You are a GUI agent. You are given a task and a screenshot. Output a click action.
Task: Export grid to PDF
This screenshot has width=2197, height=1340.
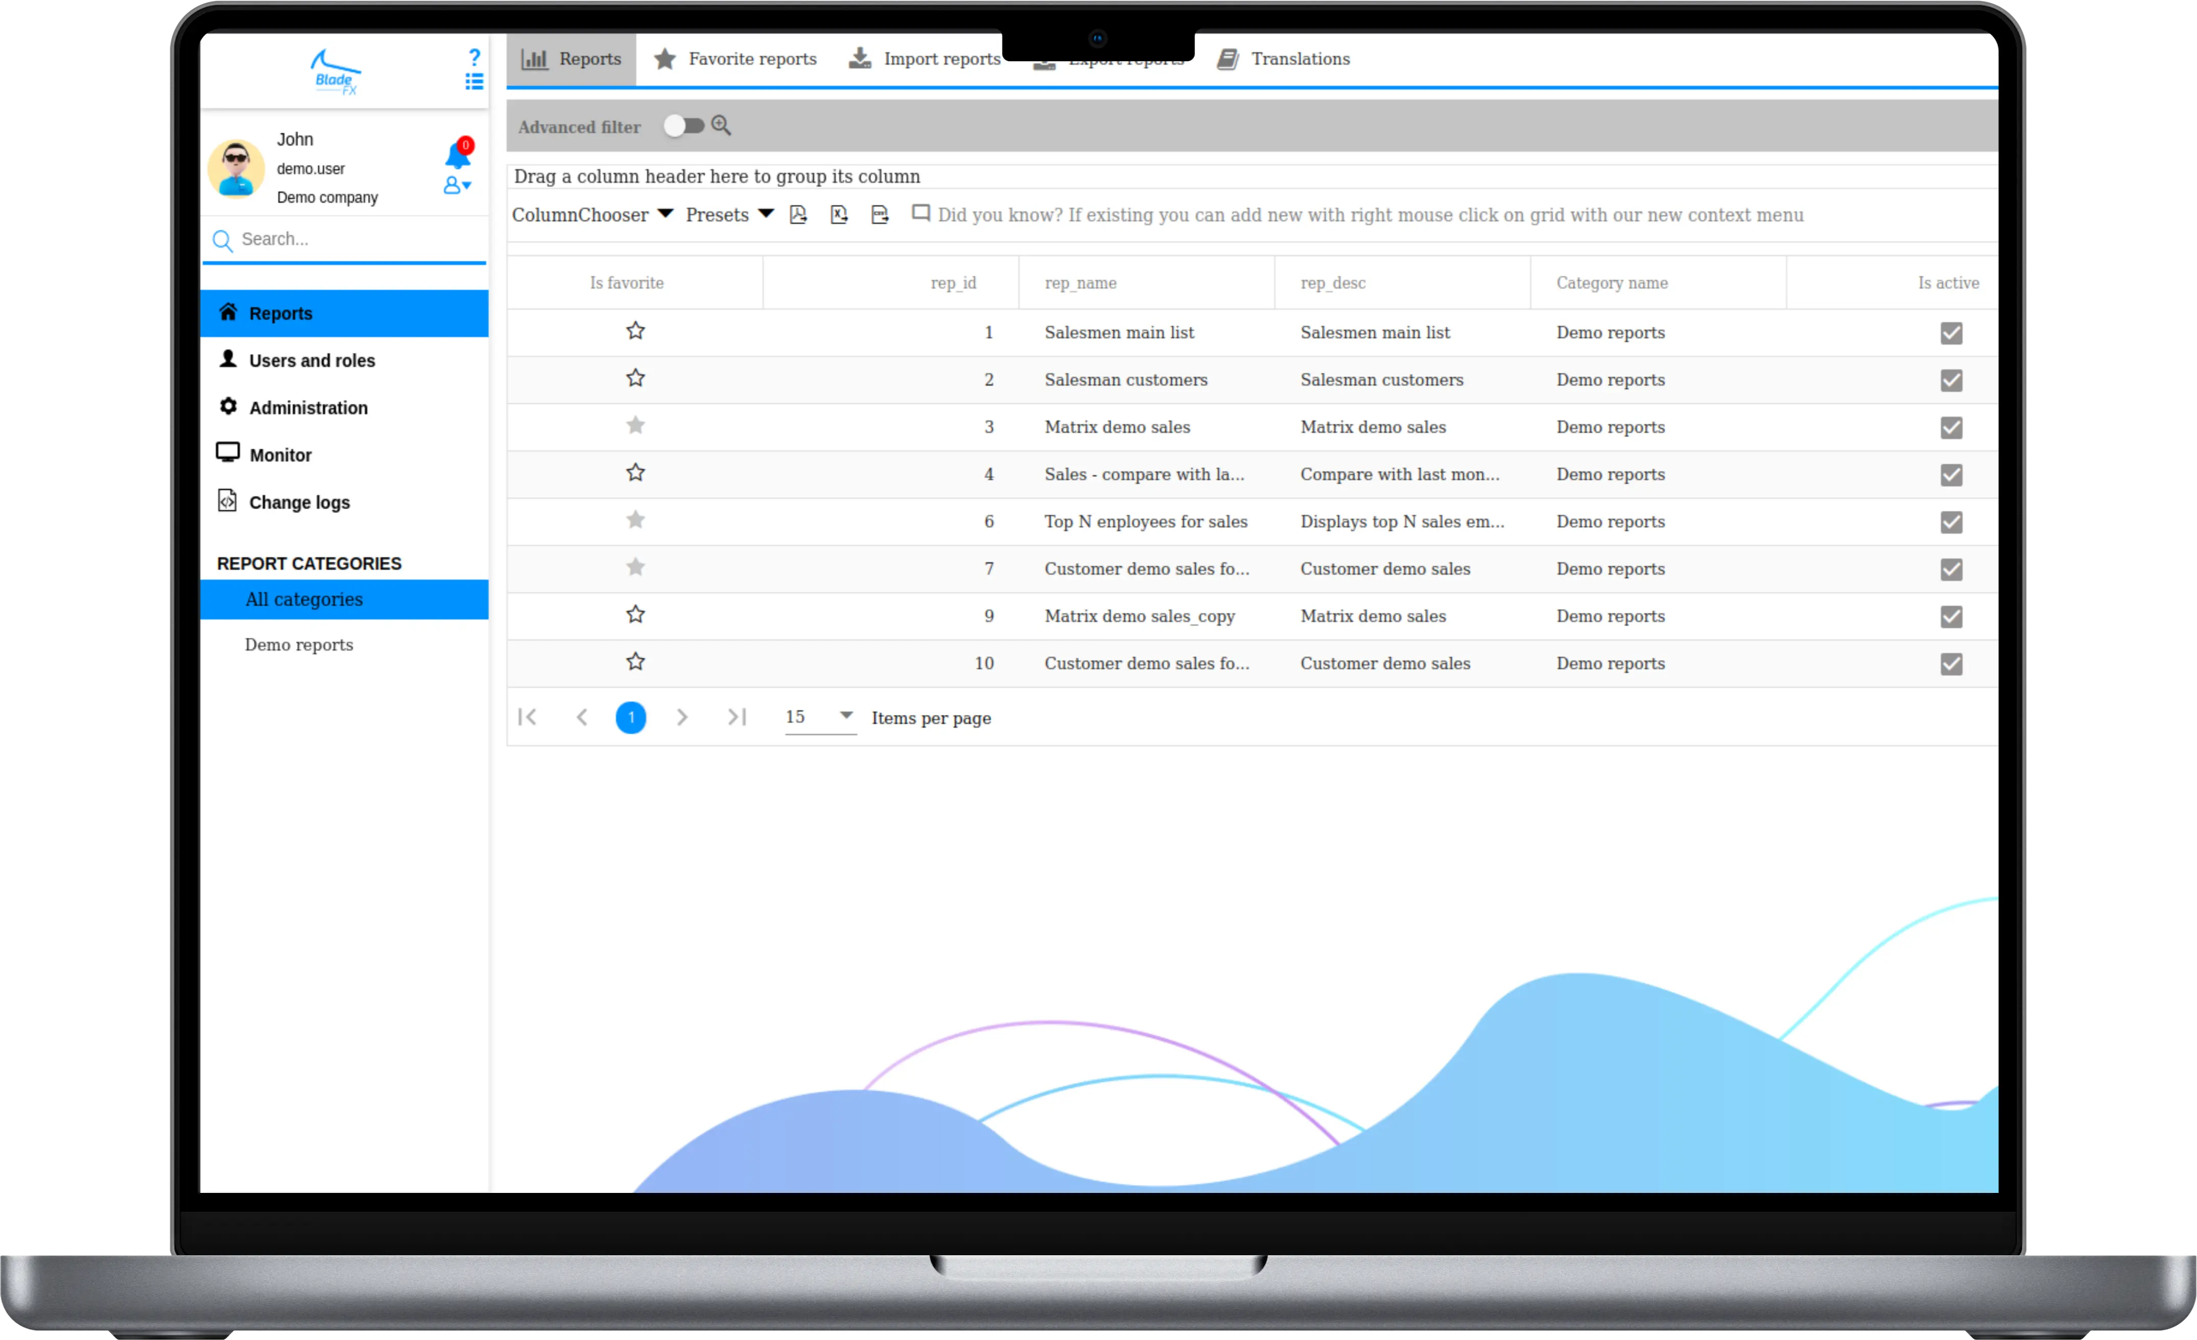click(798, 215)
